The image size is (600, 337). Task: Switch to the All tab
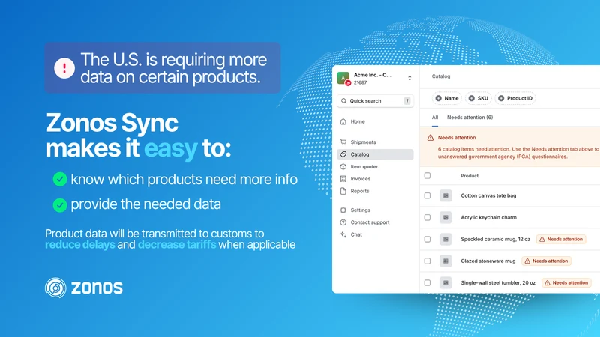pos(435,118)
